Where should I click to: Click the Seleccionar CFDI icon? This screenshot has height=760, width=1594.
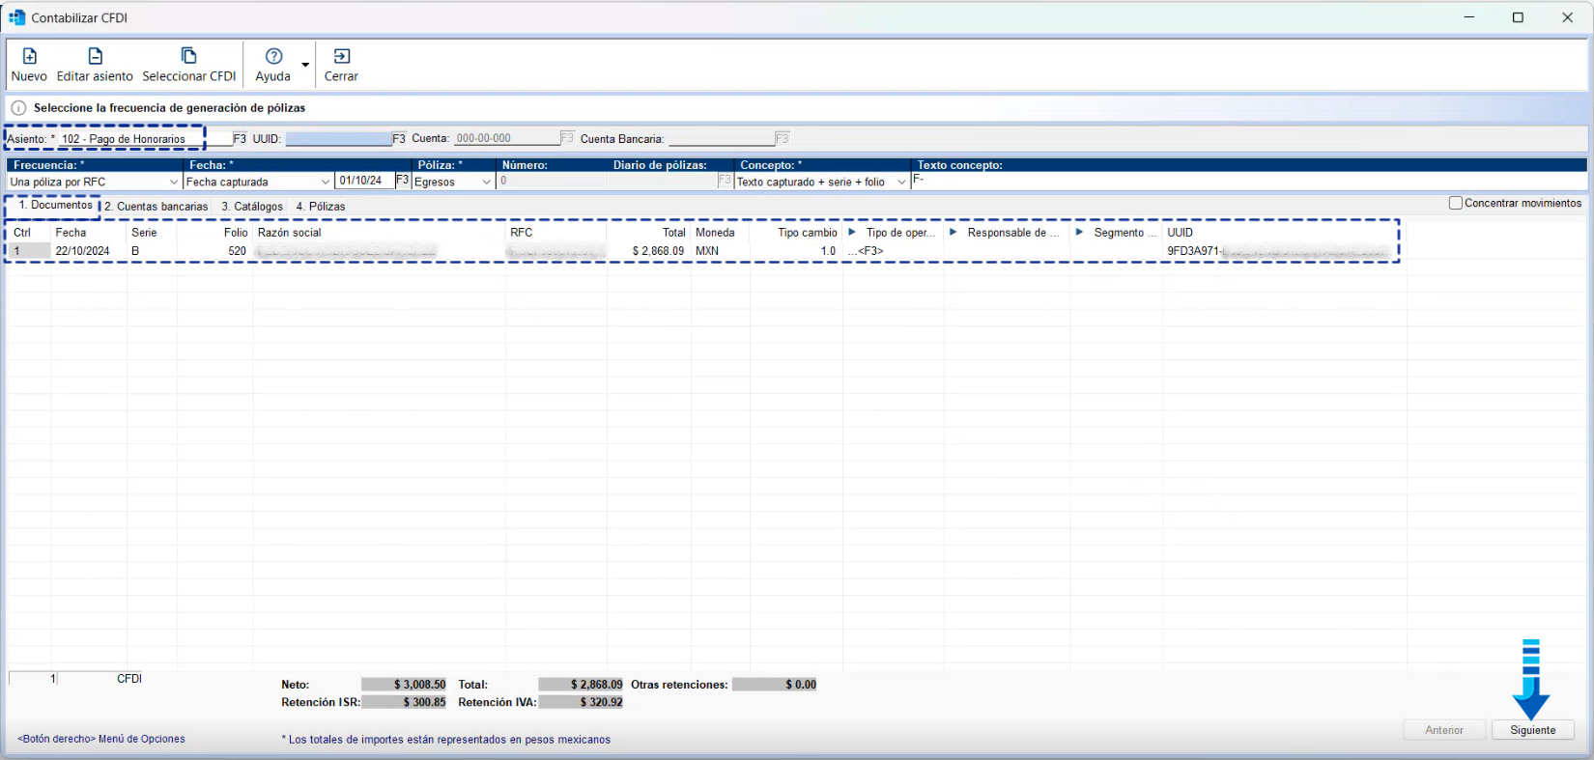(188, 57)
